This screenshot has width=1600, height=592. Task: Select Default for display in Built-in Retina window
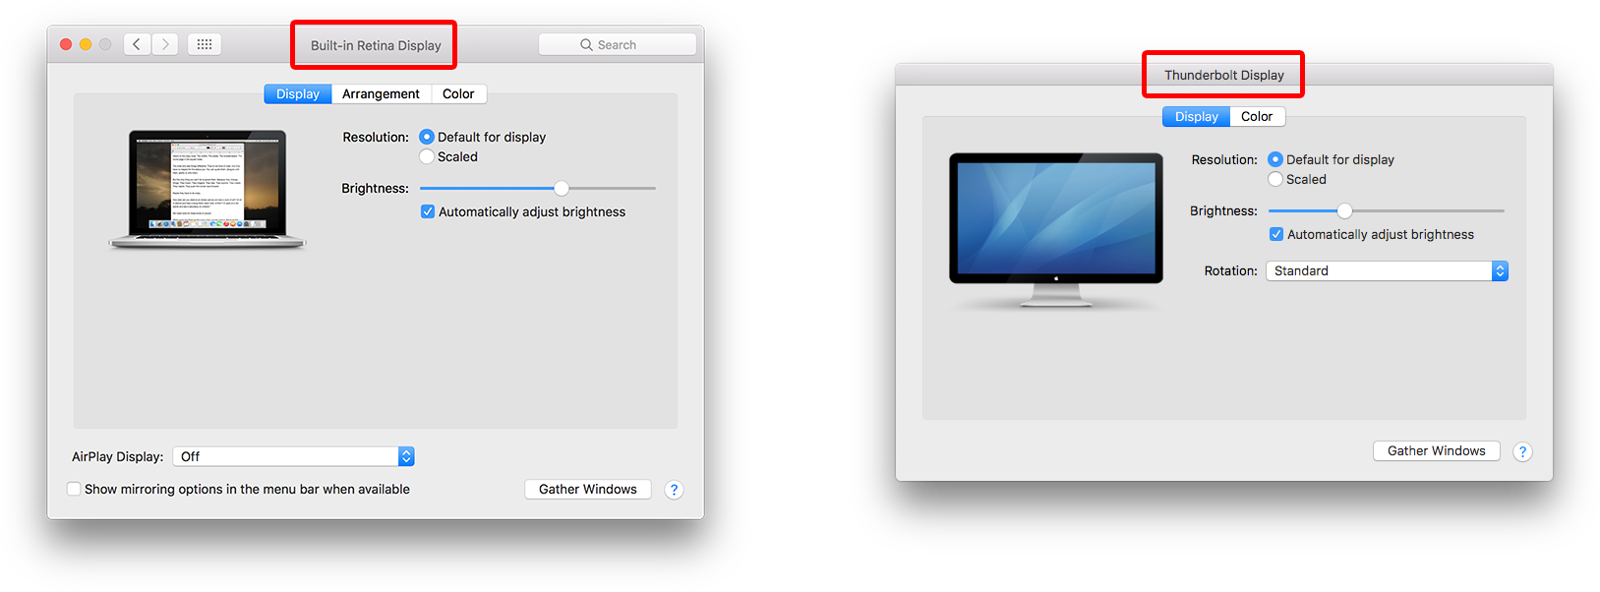click(427, 137)
